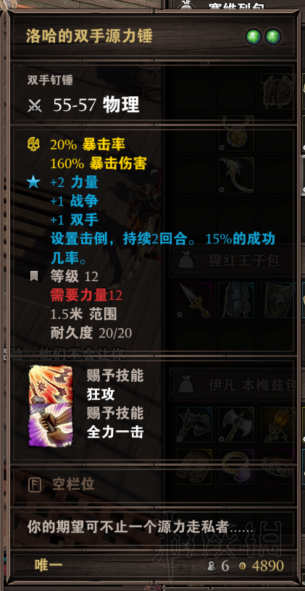Click the second green rune gem
This screenshot has height=591, width=305.
pos(273,37)
